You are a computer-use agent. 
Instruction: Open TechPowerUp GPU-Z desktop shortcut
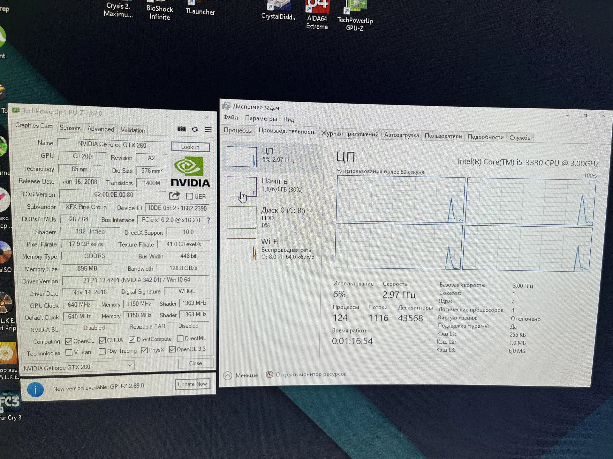[355, 16]
